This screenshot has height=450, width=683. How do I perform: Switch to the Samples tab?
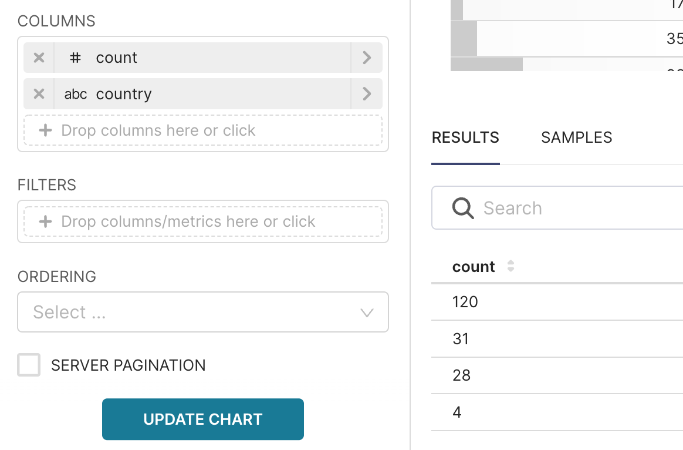pyautogui.click(x=576, y=137)
